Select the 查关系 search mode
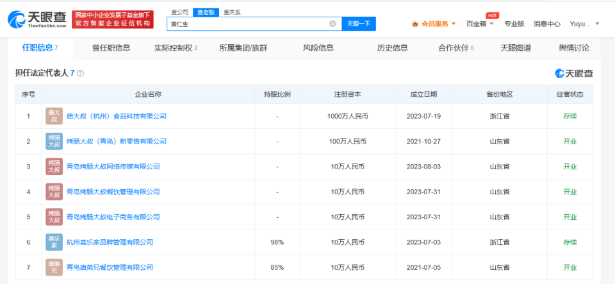The width and height of the screenshot is (615, 284). pyautogui.click(x=232, y=12)
